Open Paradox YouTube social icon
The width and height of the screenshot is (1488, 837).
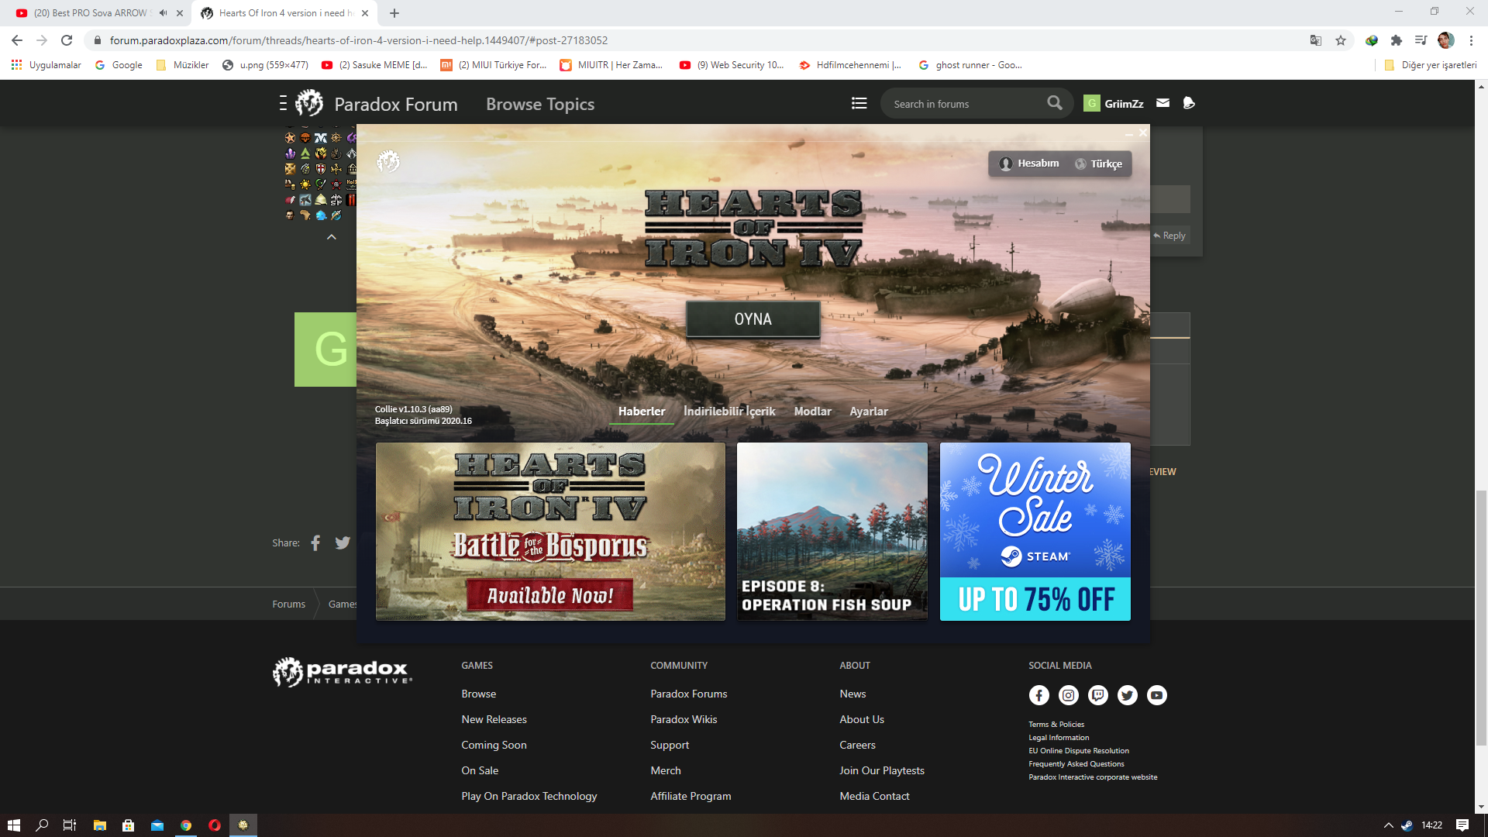pos(1156,695)
